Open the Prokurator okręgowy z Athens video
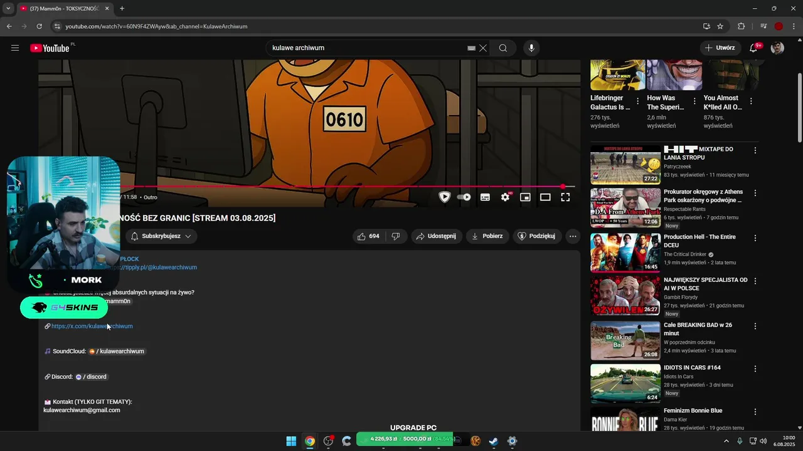This screenshot has width=803, height=451. tap(703, 196)
